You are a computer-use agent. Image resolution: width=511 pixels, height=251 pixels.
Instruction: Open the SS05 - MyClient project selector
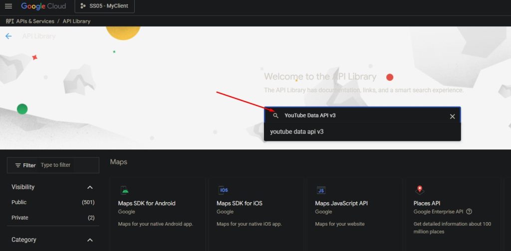point(104,6)
